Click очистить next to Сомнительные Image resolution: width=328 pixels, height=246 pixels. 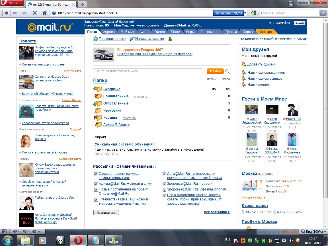pos(141,97)
